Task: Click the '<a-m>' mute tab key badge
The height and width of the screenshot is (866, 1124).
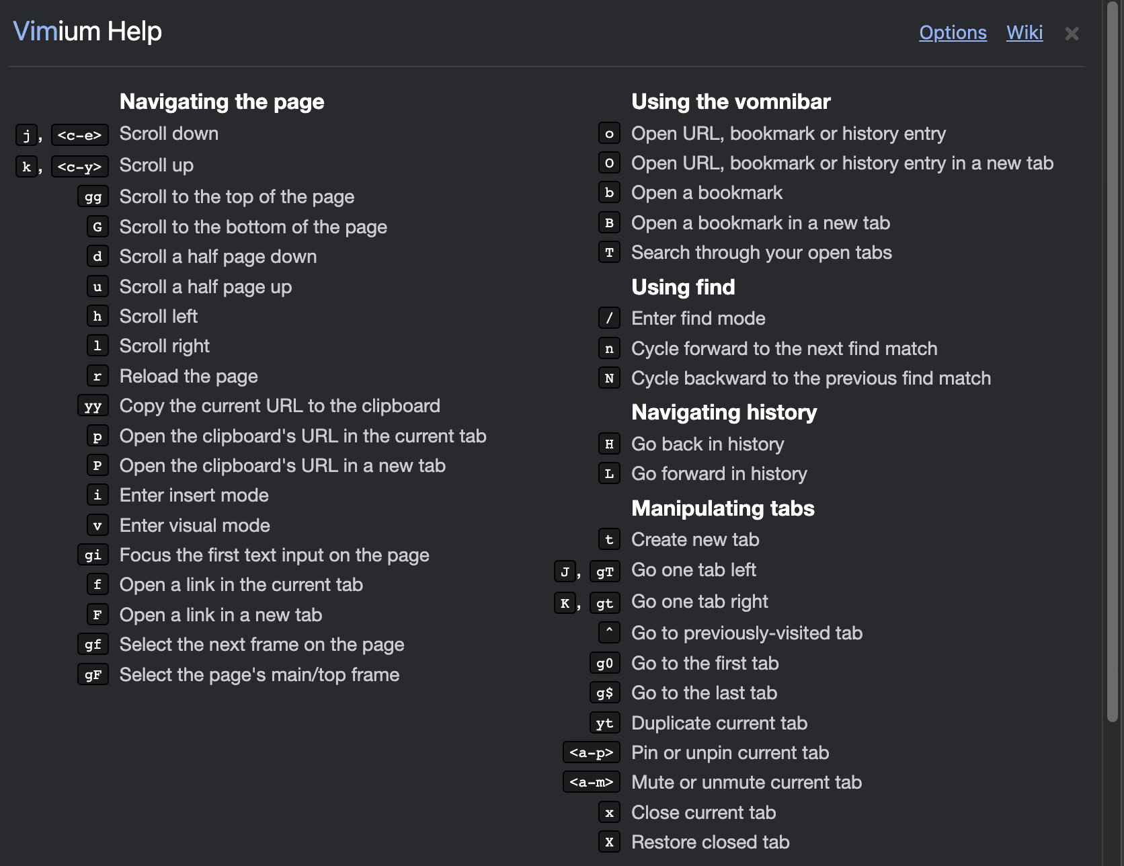Action: (591, 782)
